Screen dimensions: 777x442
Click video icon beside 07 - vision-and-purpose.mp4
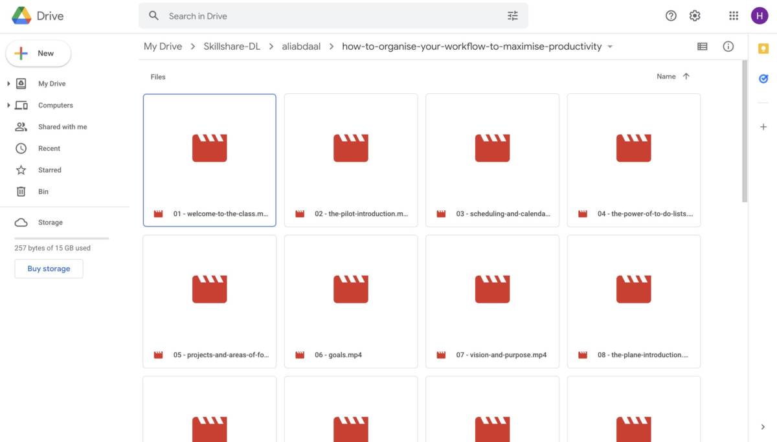point(442,355)
